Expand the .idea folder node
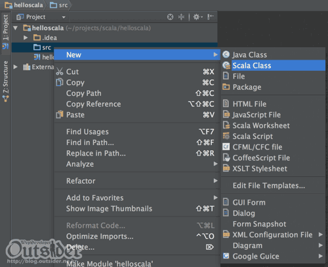 [26, 37]
